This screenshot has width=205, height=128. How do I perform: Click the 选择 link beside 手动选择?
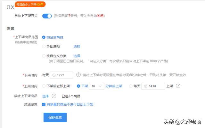(77, 47)
